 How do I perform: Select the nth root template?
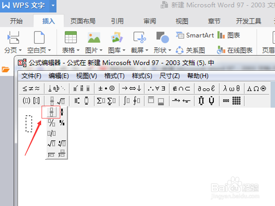point(62,144)
